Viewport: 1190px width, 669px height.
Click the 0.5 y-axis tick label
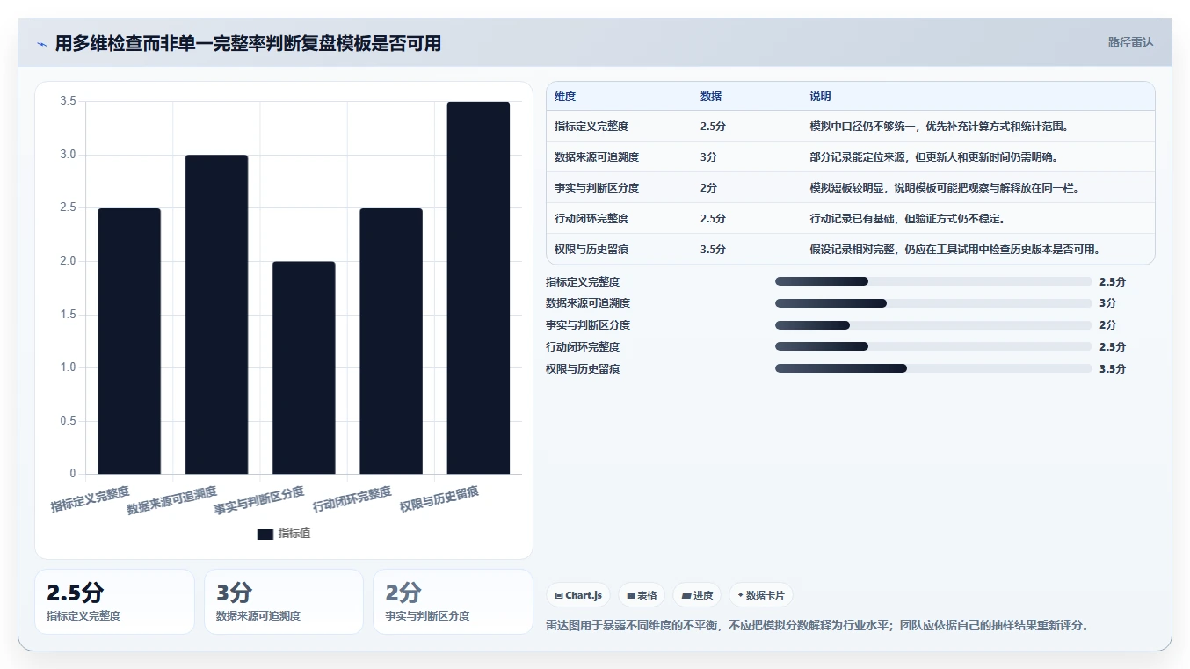(x=68, y=421)
